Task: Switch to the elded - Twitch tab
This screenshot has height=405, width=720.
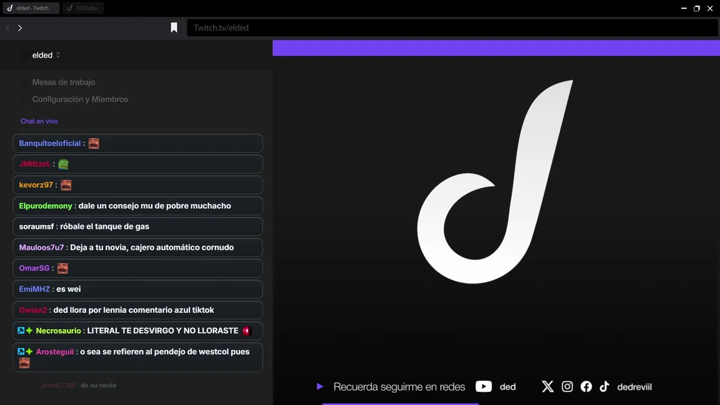Action: [30, 8]
